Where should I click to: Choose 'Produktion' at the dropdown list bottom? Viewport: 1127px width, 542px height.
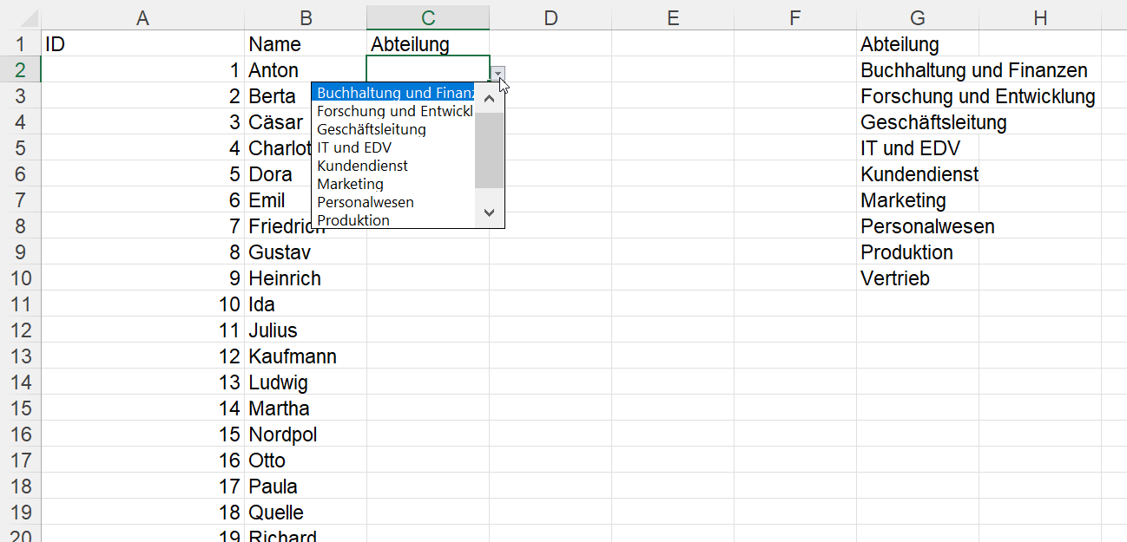tap(353, 220)
